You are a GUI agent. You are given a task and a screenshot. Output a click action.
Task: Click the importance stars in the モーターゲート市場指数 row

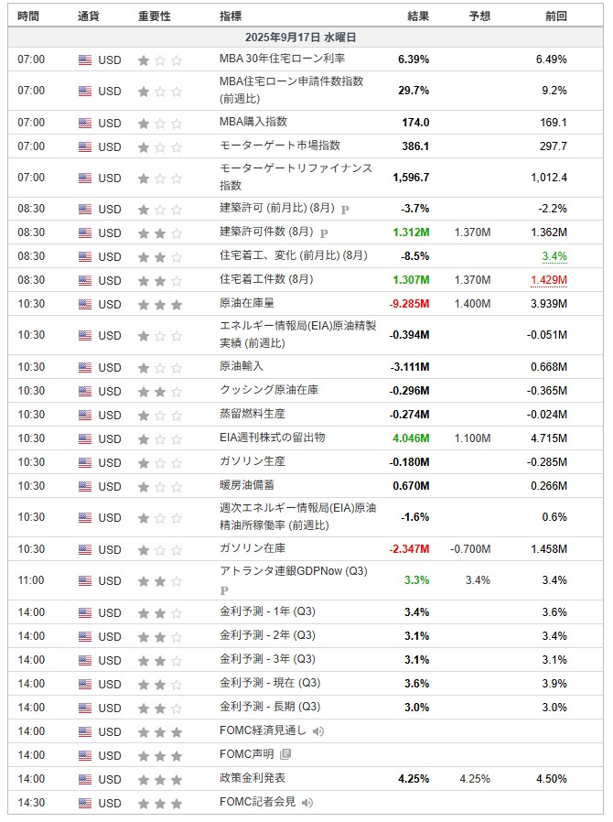tap(160, 146)
